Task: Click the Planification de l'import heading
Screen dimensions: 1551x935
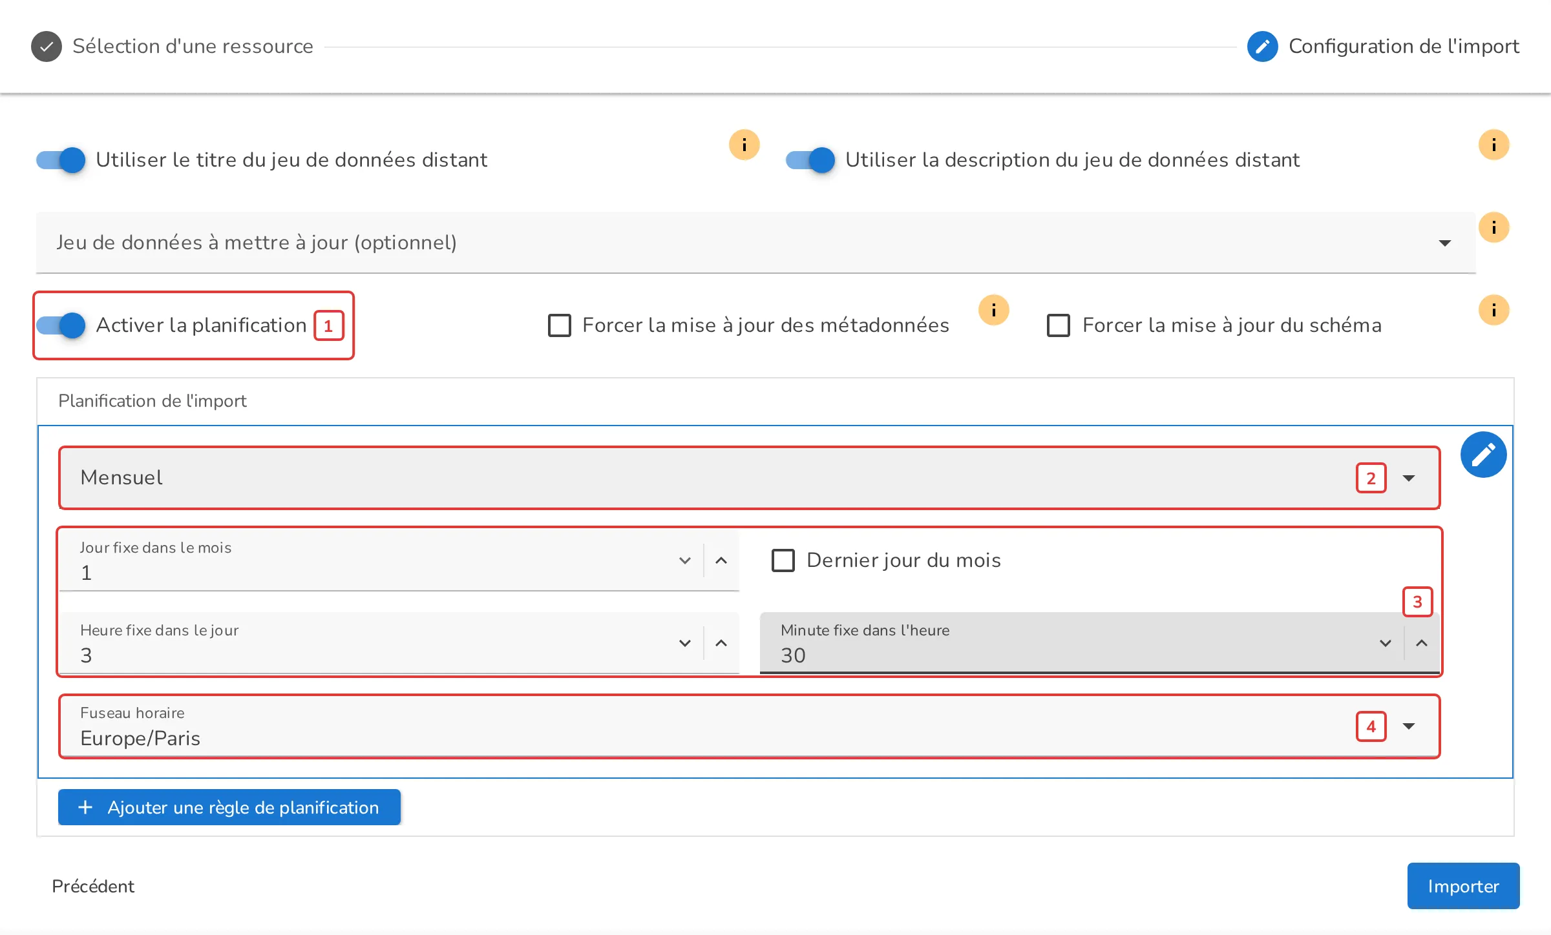Action: [153, 401]
